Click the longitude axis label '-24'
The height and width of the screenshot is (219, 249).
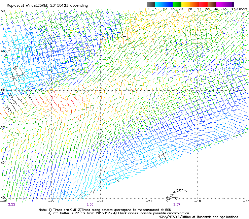(100, 201)
